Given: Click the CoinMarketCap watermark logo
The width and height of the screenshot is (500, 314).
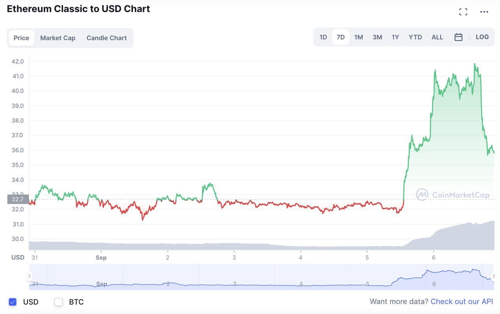Looking at the screenshot, I should pyautogui.click(x=452, y=194).
